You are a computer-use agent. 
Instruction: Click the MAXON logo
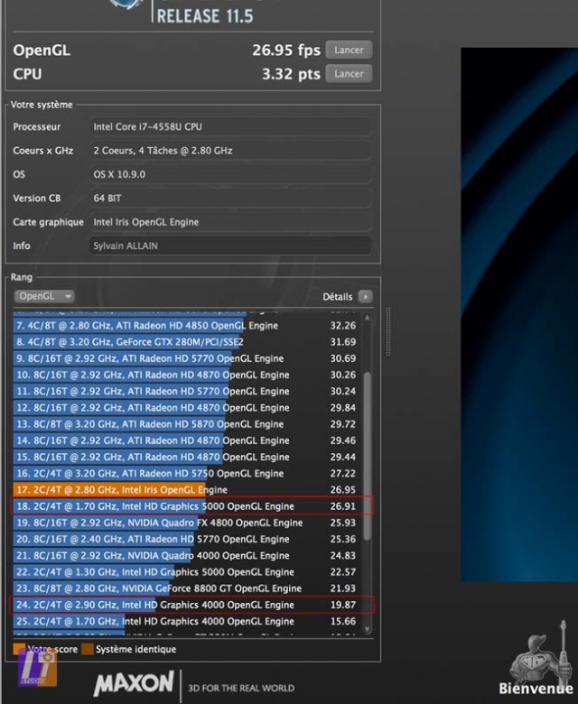pyautogui.click(x=134, y=684)
